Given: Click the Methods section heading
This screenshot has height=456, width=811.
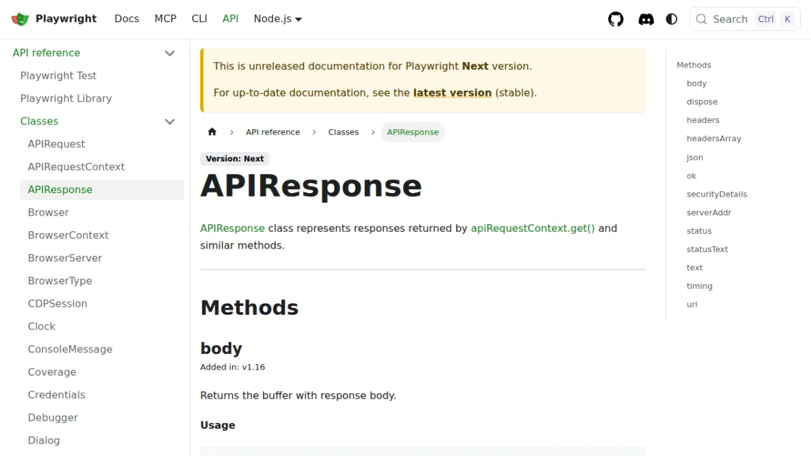Looking at the screenshot, I should 249,307.
